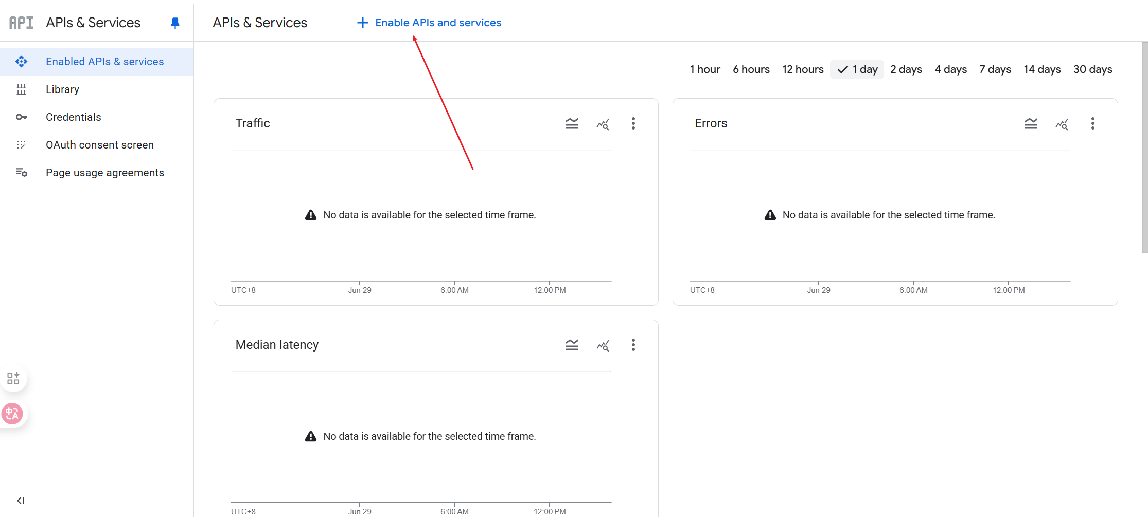Toggle legend icon on Errors chart
This screenshot has height=517, width=1148.
(1031, 123)
